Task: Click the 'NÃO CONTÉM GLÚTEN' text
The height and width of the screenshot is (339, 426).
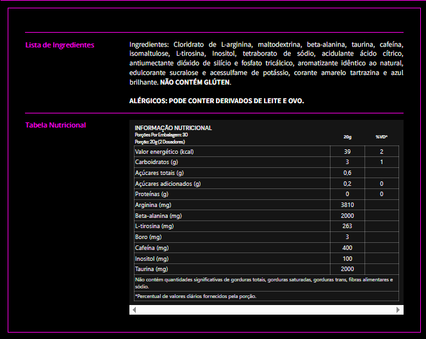Action: (195, 83)
